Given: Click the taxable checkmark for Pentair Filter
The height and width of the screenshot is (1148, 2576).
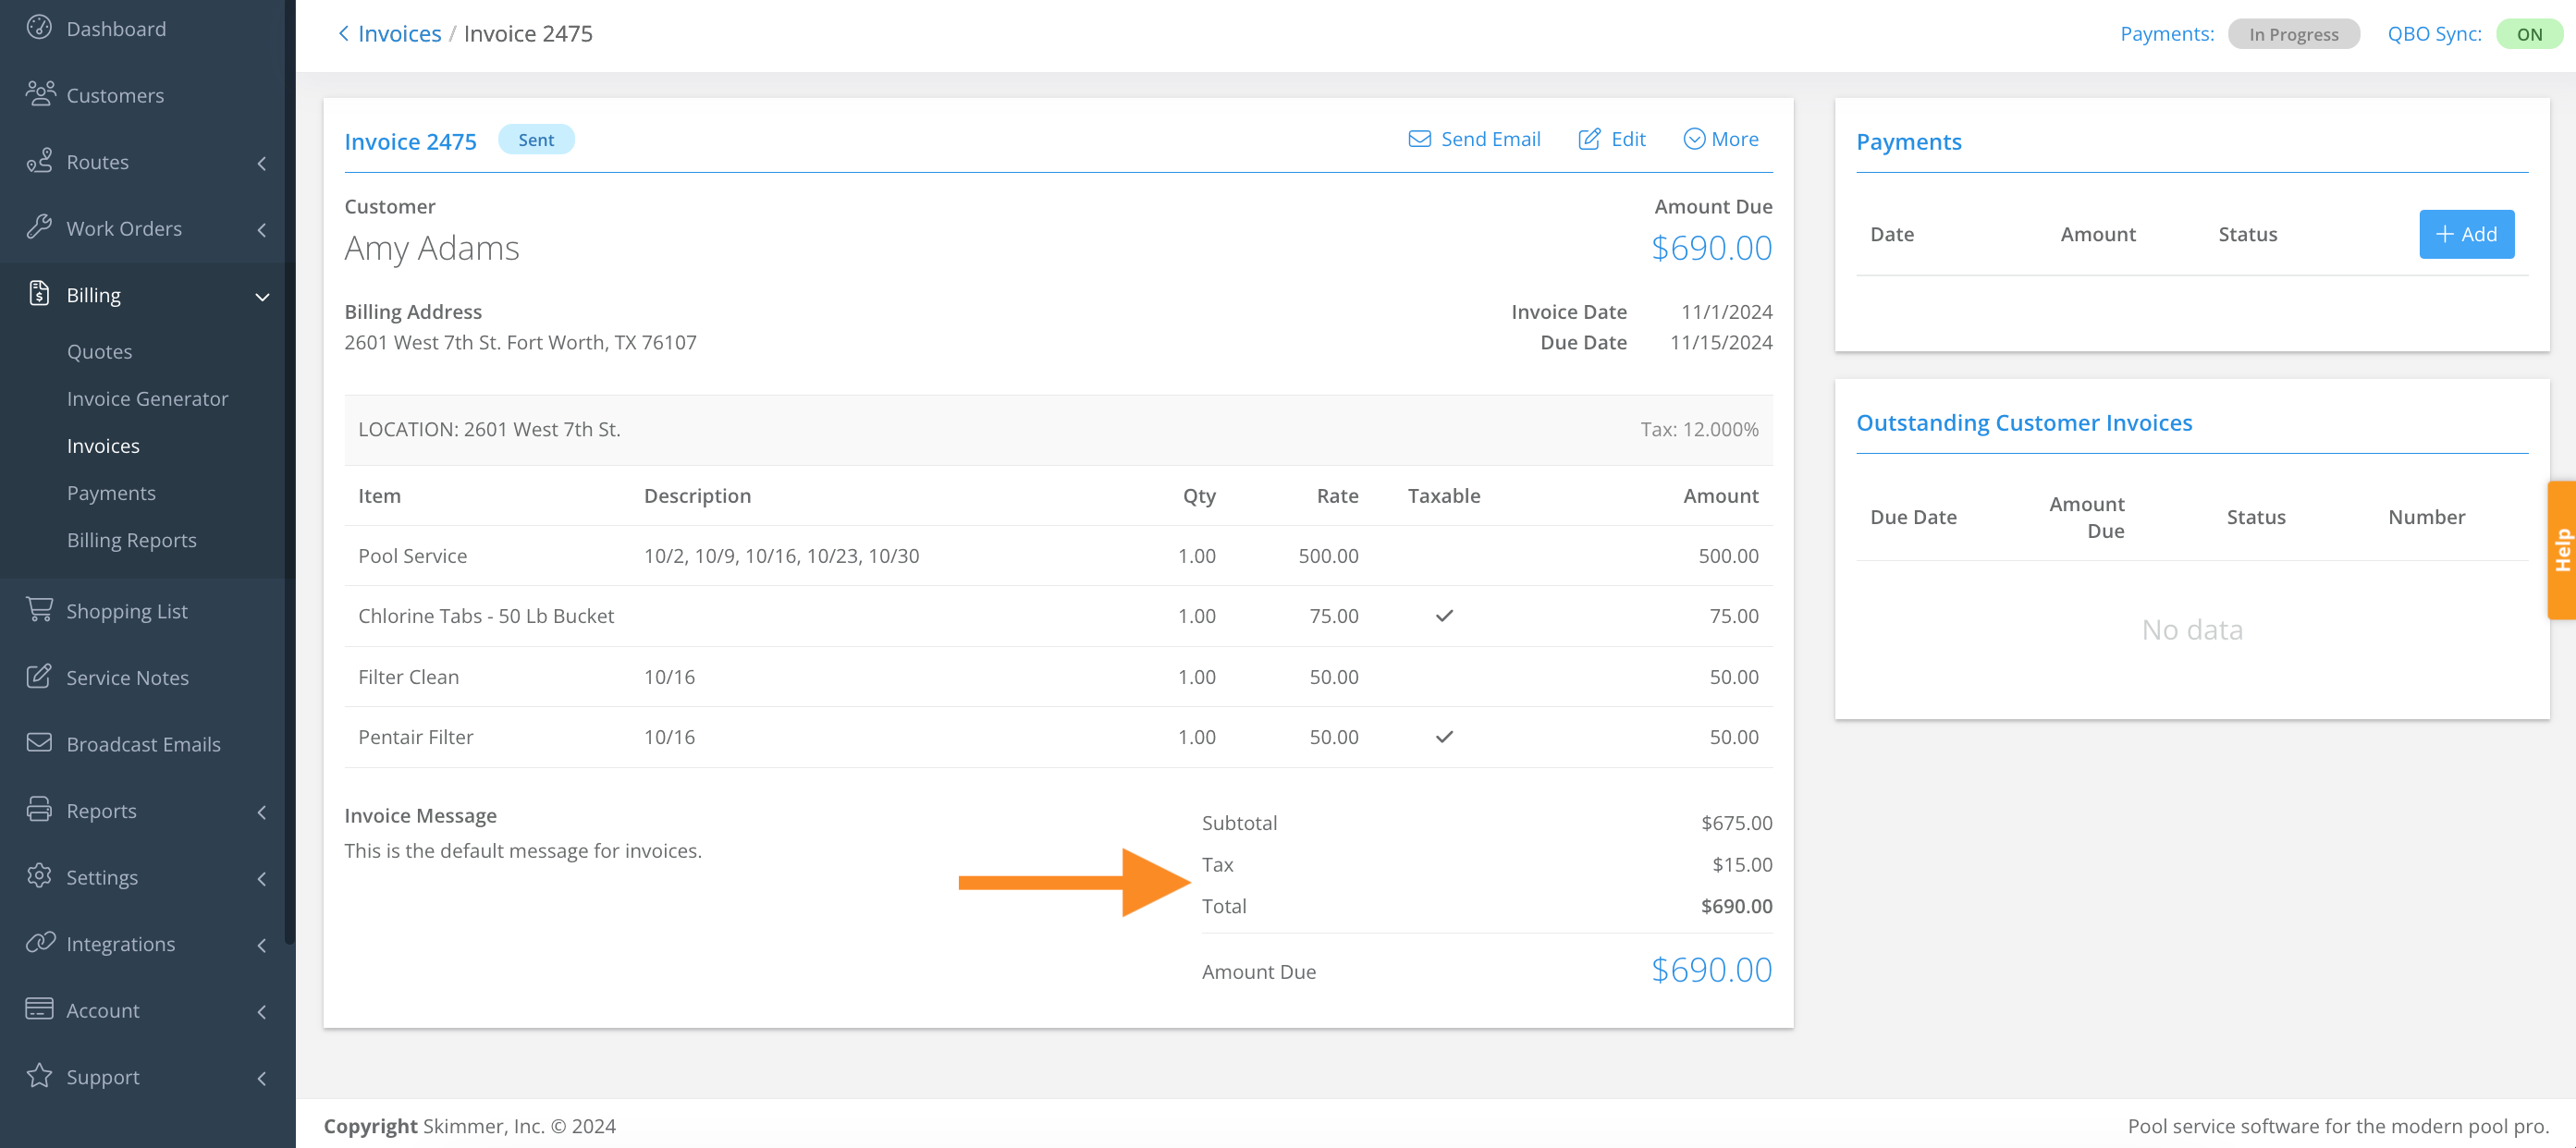Looking at the screenshot, I should [x=1444, y=737].
